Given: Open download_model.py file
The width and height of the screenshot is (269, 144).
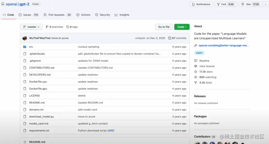Looking at the screenshot, I should tap(41, 117).
